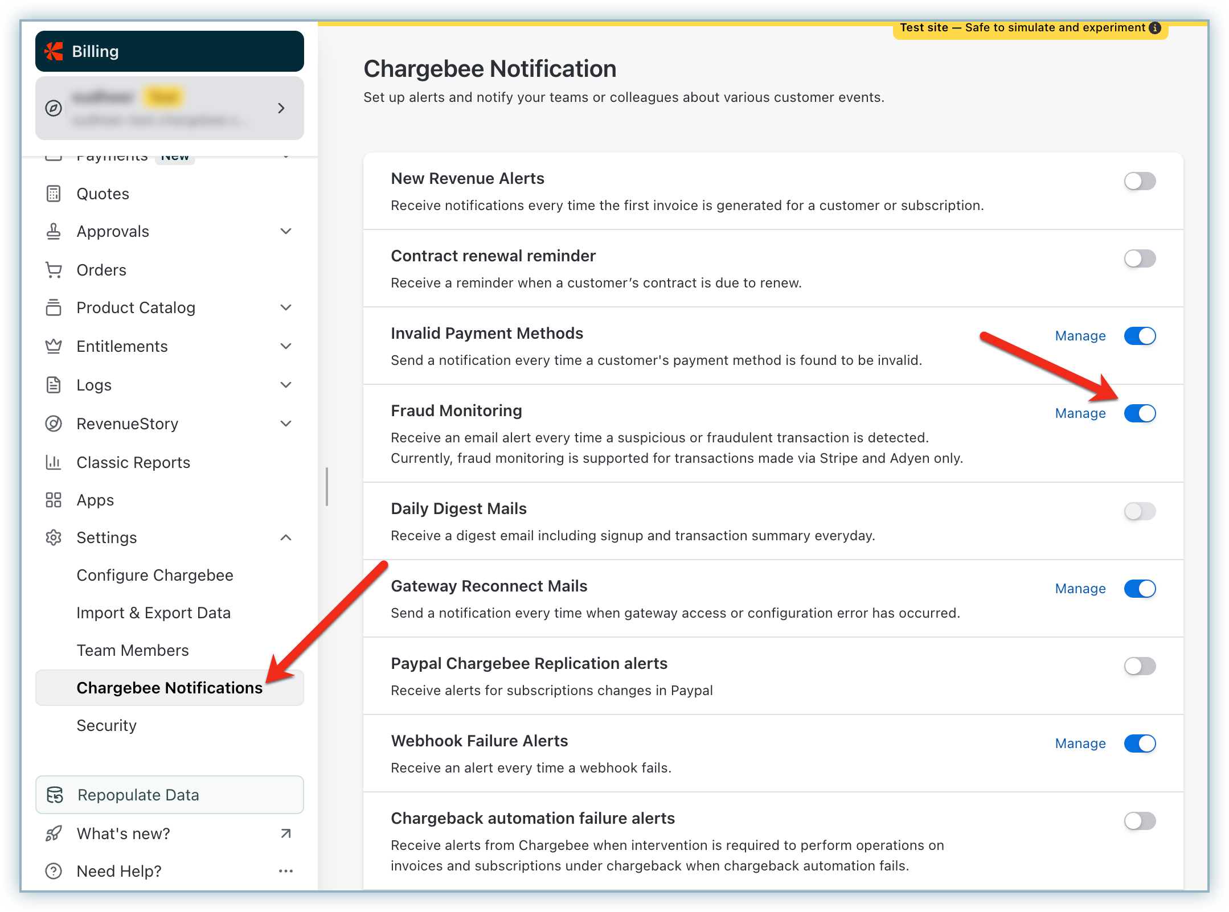This screenshot has height=912, width=1229.
Task: Click the test site info icon
Action: pos(1155,28)
